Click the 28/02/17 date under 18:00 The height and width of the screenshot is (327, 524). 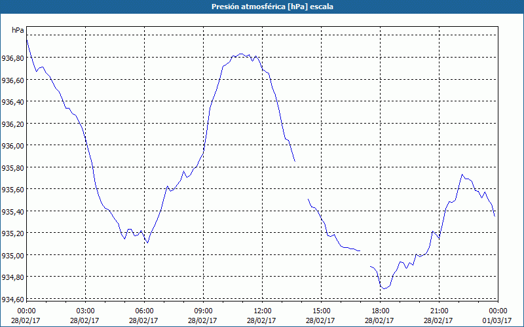click(379, 320)
